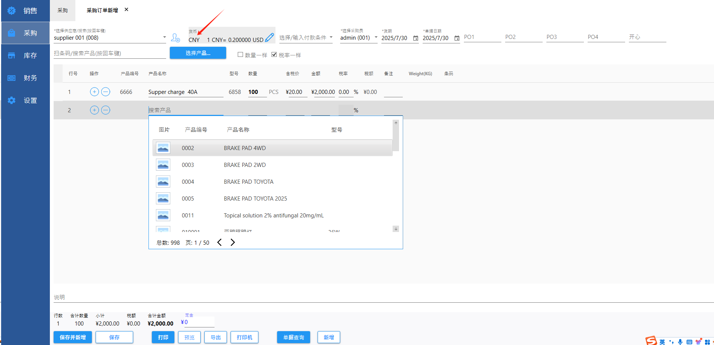Screen dimensions: 714x345
Task: Go to next page of product list
Action: coord(232,242)
